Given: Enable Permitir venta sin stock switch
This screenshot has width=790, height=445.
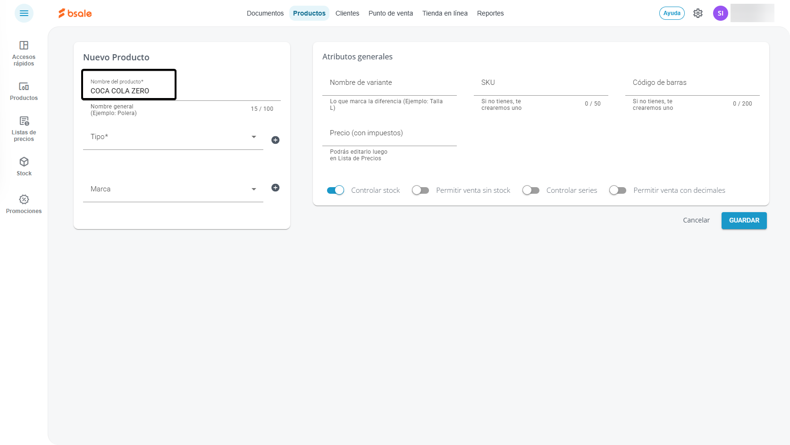Looking at the screenshot, I should click(x=420, y=190).
